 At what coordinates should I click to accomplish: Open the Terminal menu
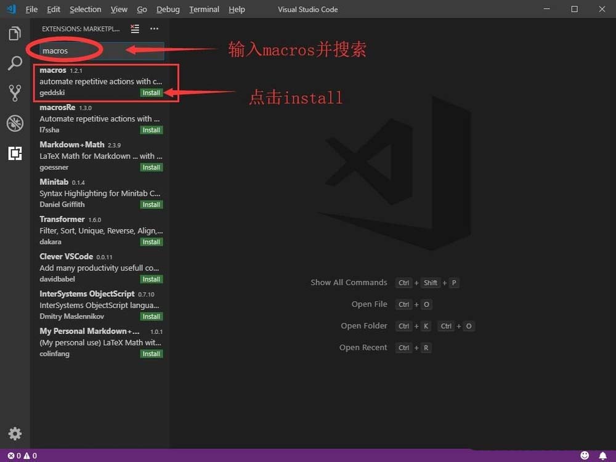pyautogui.click(x=203, y=9)
